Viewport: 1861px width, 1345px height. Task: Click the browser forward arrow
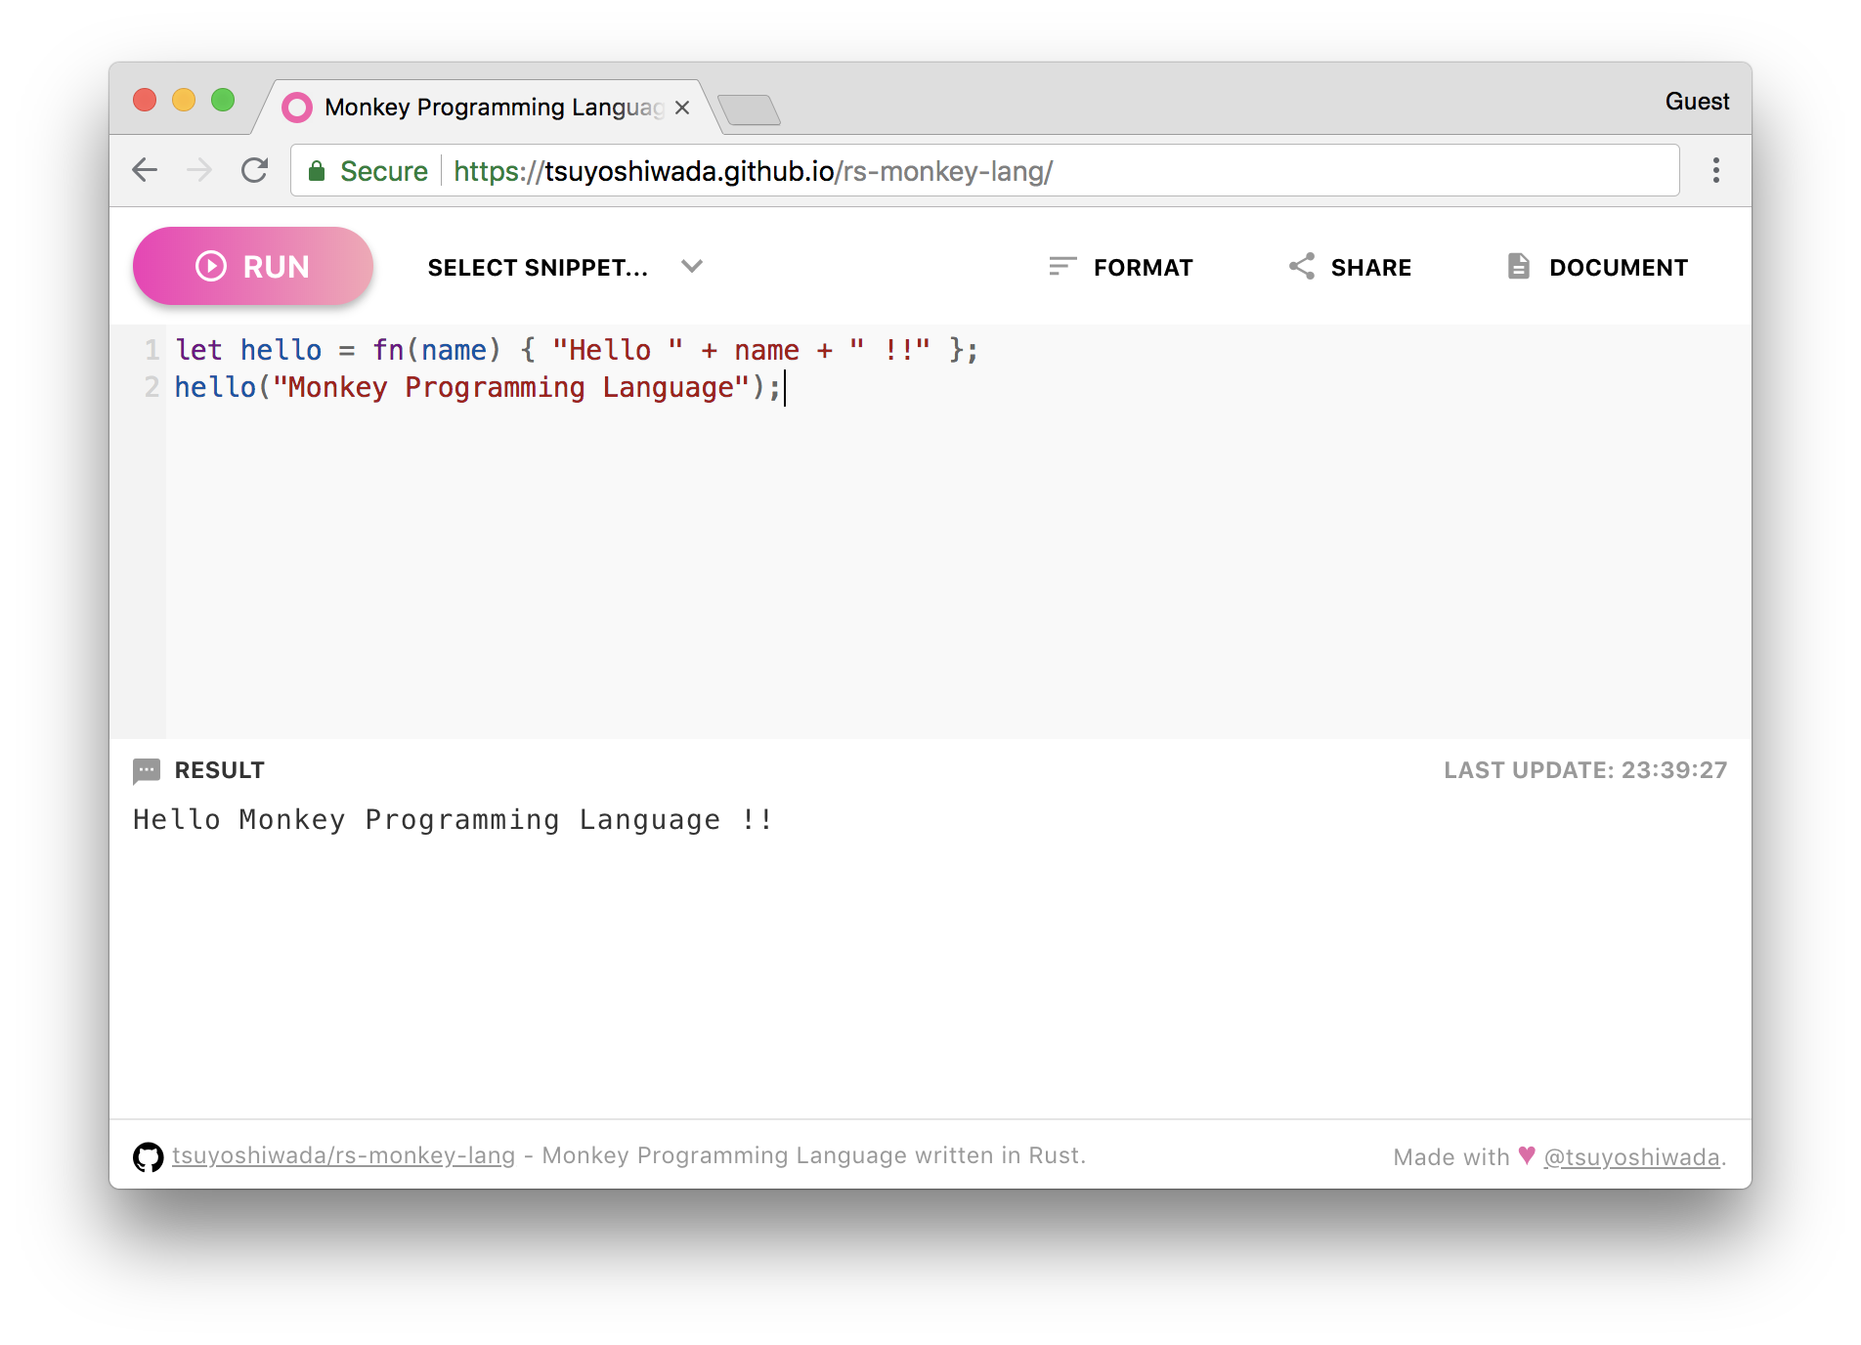coord(199,170)
